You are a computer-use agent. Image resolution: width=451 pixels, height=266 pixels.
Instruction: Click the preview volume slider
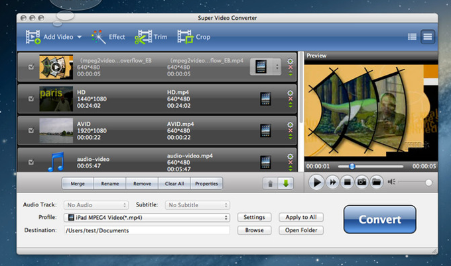tap(415, 183)
